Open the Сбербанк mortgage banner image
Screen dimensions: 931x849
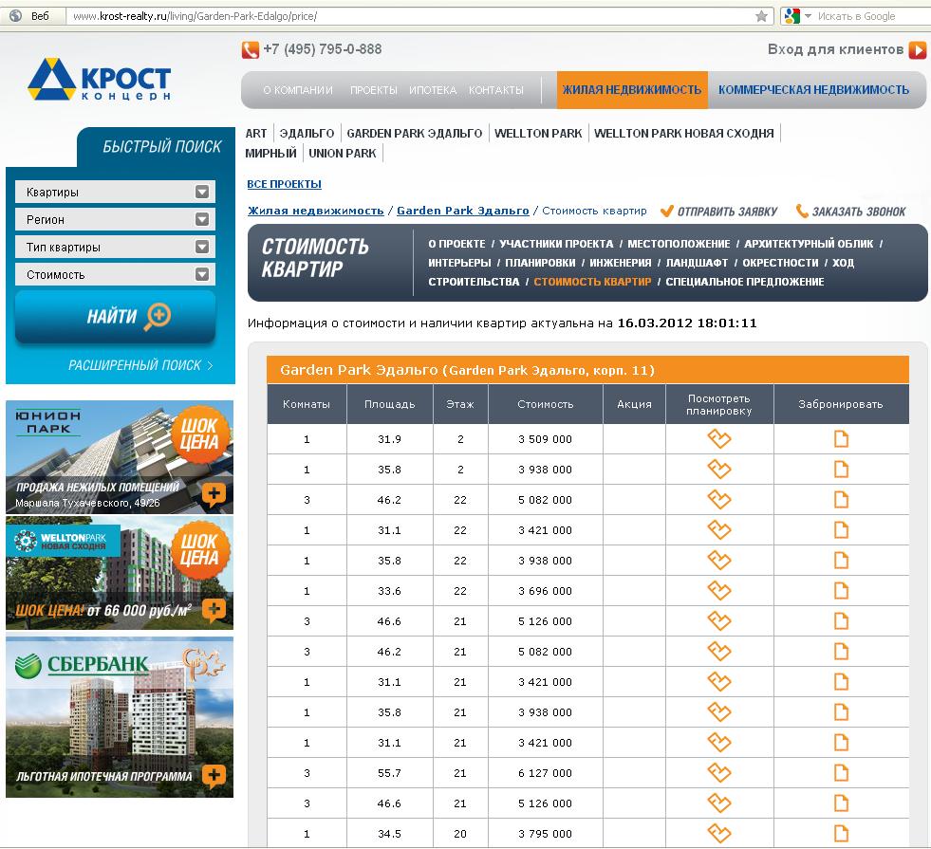(120, 717)
